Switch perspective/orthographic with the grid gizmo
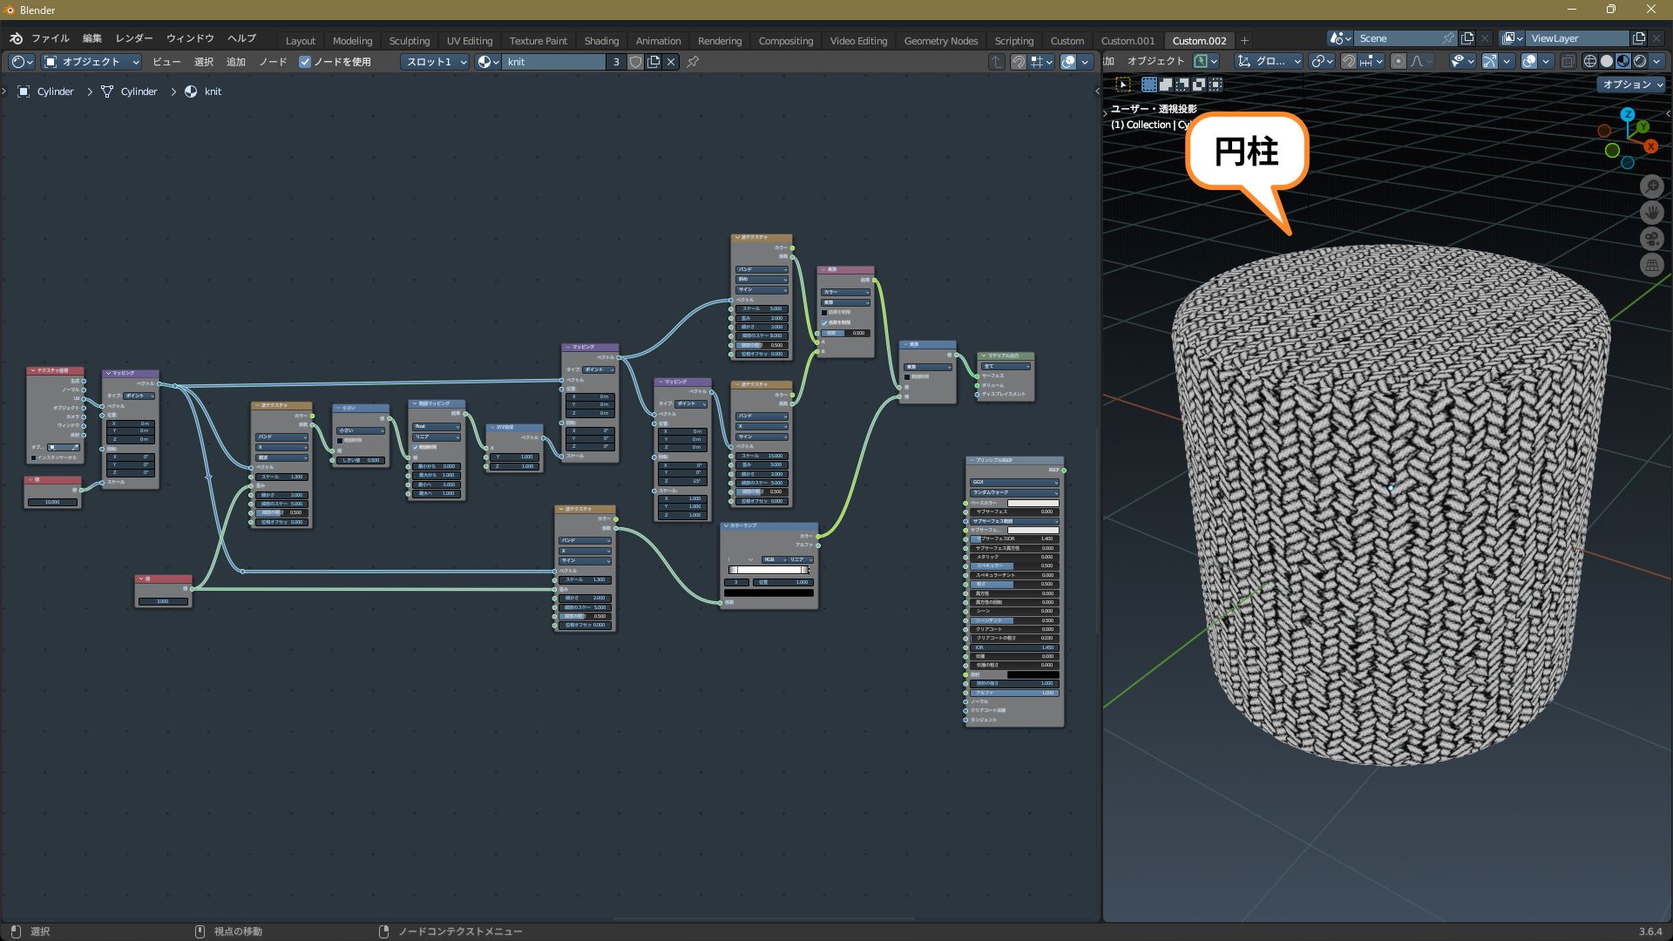The image size is (1673, 941). pyautogui.click(x=1651, y=265)
